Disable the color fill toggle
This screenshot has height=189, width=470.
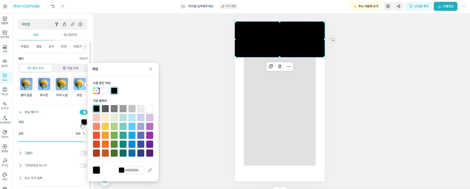(x=83, y=112)
